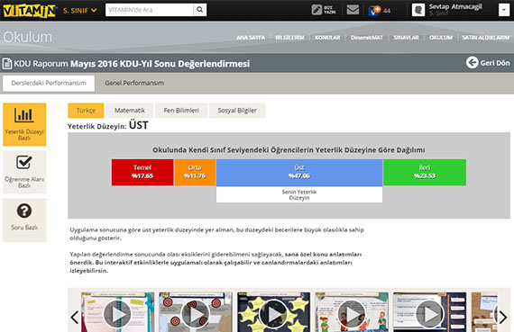This screenshot has height=332, width=514.
Task: Click the orange Orta %11.76 segment
Action: 195,172
